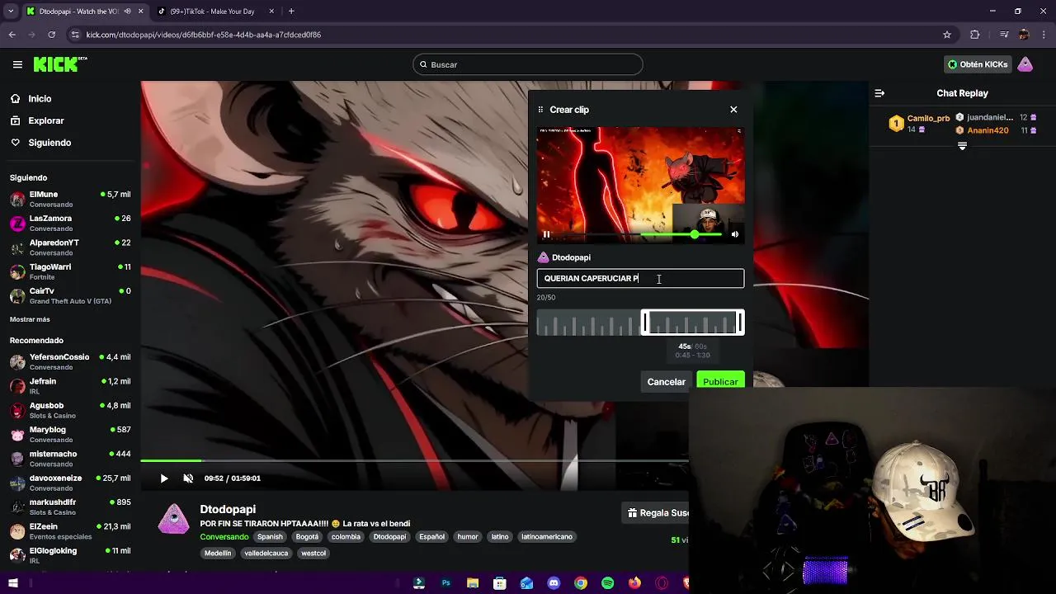Open Dtodopapi channel in clip dialog
Screen dimensions: 1056x594
pyautogui.click(x=571, y=257)
